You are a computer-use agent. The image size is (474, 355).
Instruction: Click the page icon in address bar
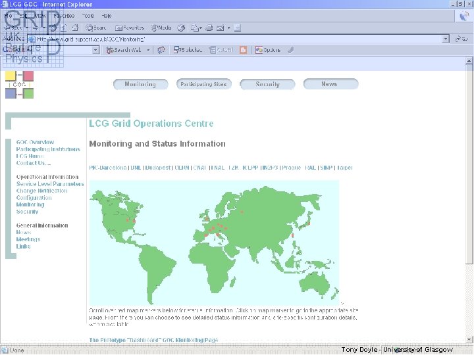pyautogui.click(x=32, y=39)
